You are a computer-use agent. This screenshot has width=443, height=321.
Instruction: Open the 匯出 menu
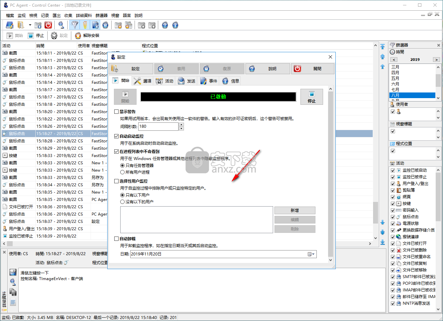coord(57,16)
